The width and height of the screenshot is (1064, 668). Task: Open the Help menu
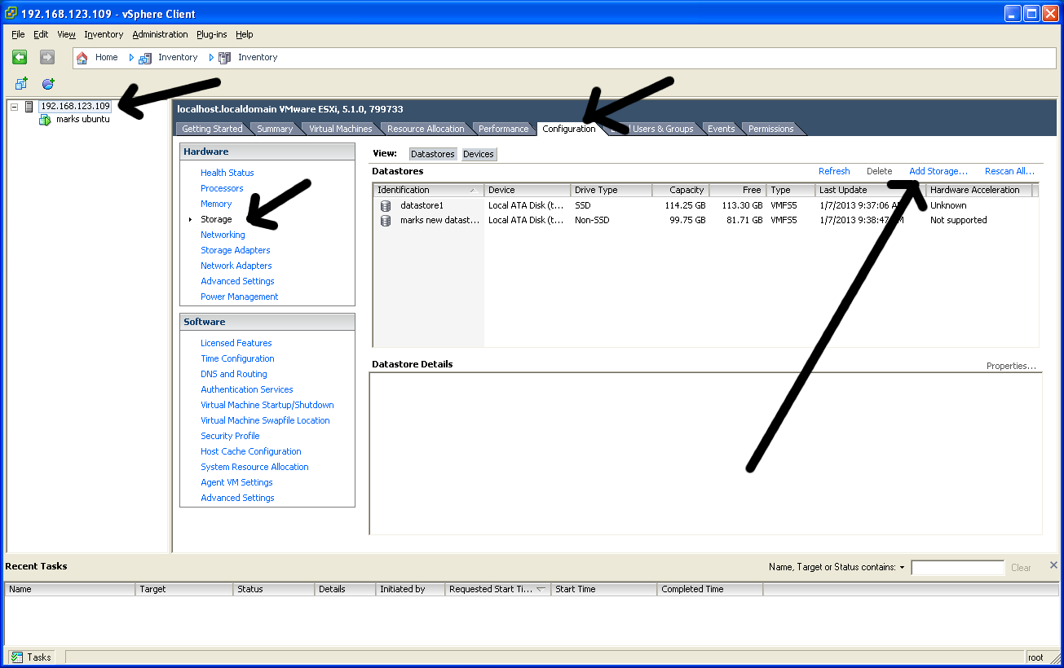245,34
